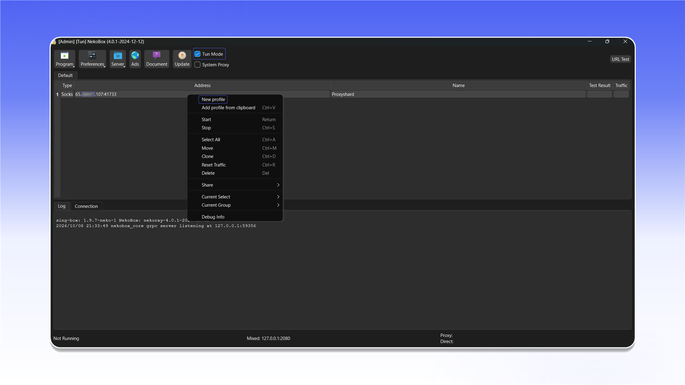This screenshot has height=385, width=685.
Task: Open the Server toolbar menu
Action: coord(118,59)
